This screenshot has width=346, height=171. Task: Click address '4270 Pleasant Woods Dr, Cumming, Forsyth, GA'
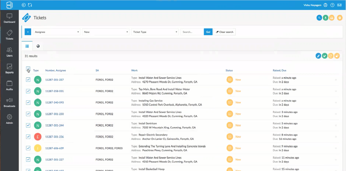point(170,82)
